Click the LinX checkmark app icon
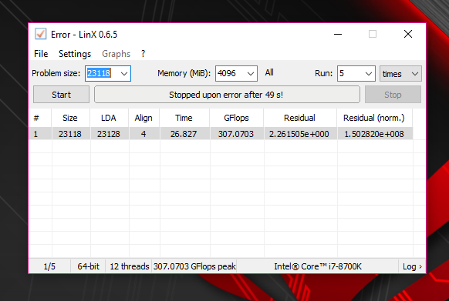The height and width of the screenshot is (301, 449). 40,34
